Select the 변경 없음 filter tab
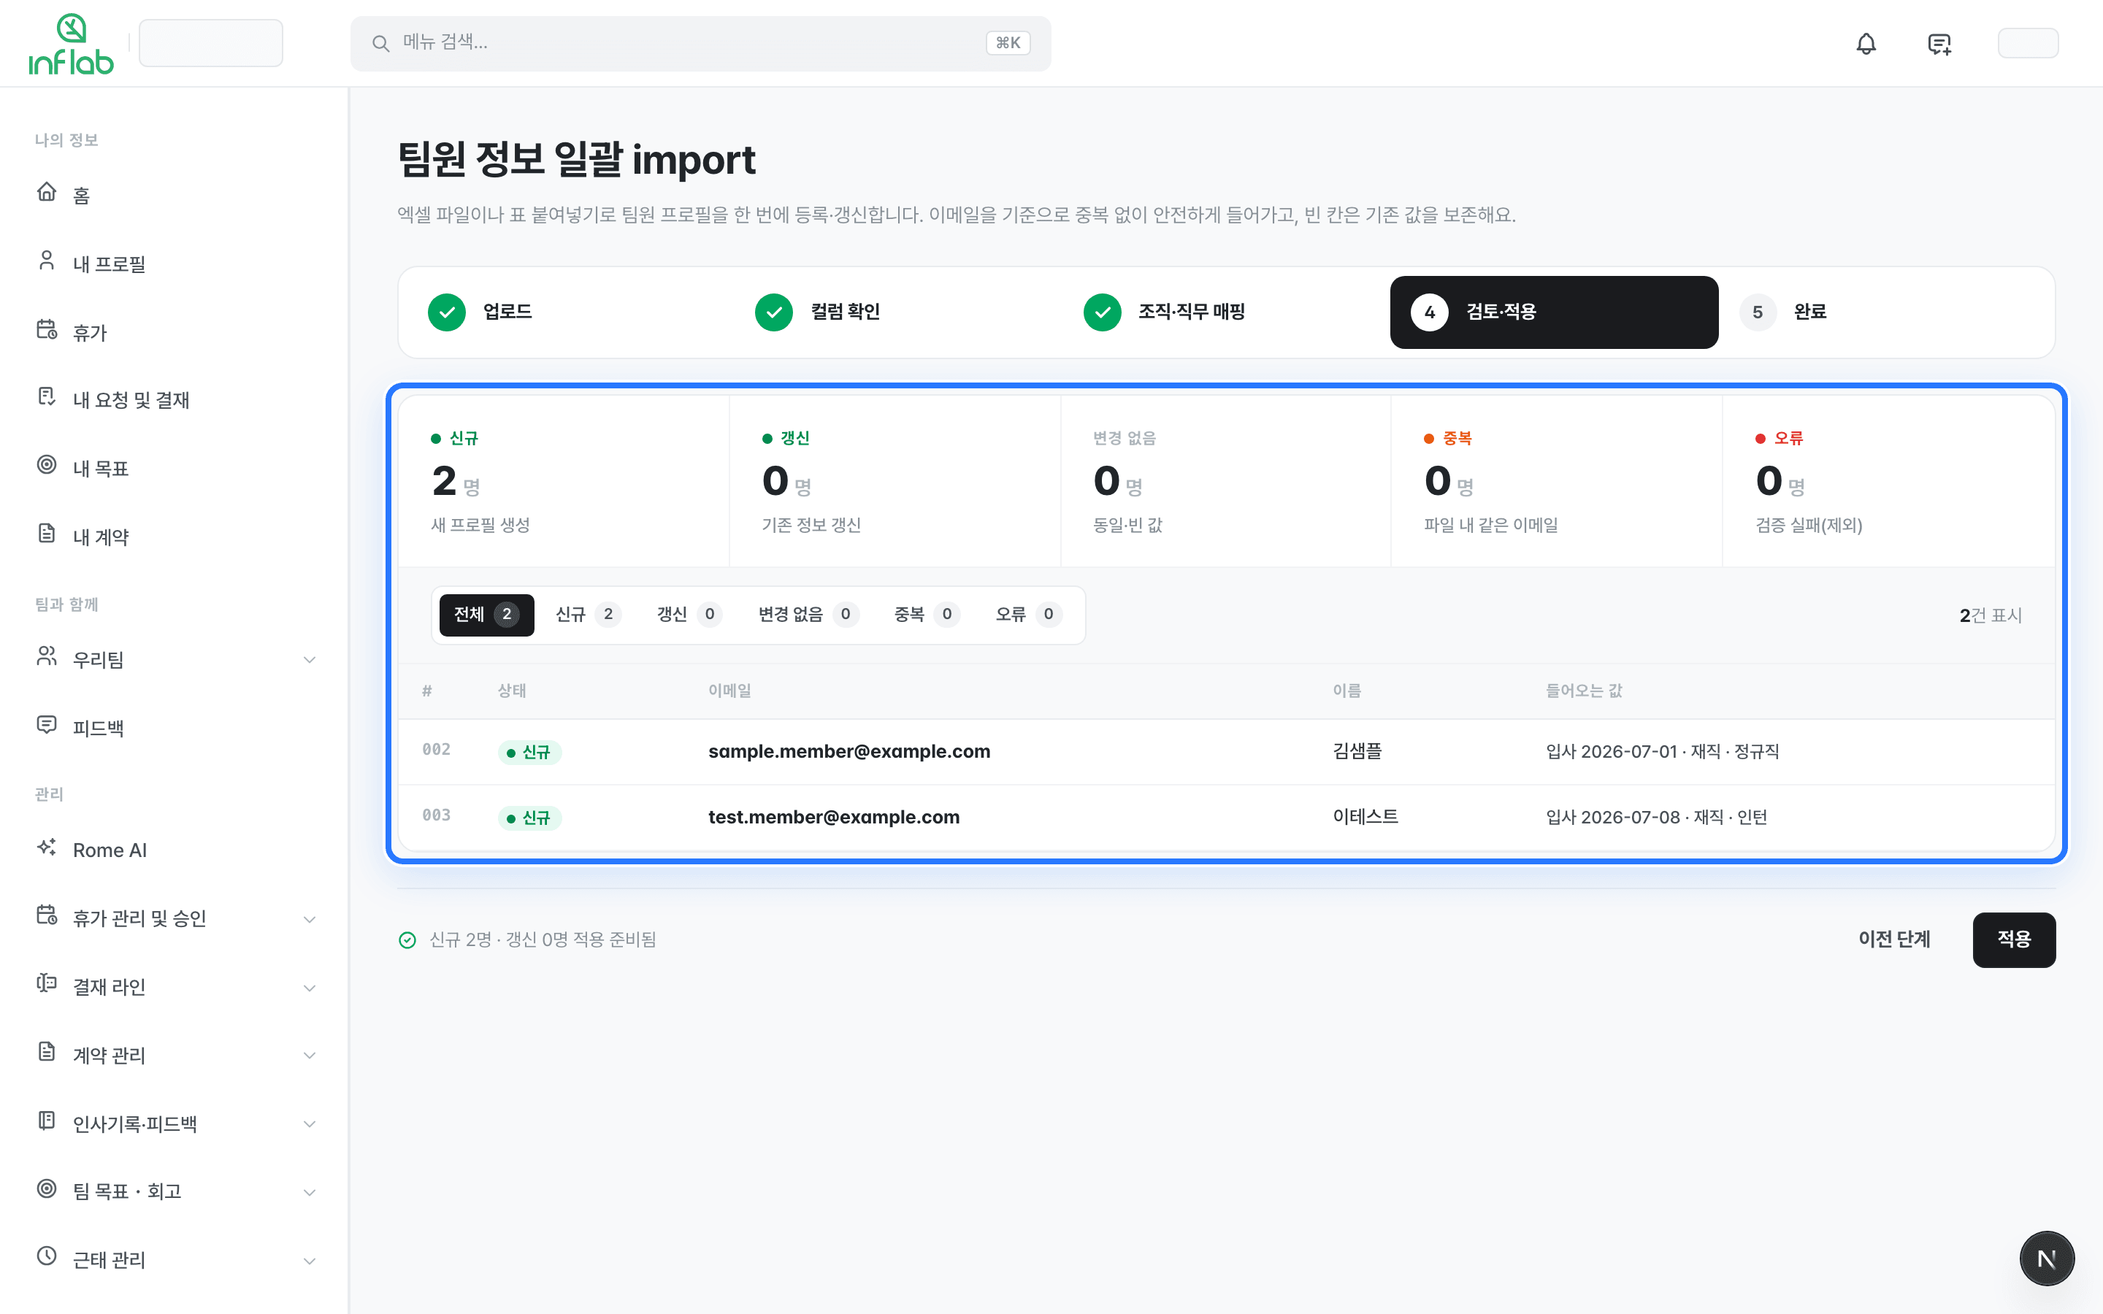This screenshot has width=2103, height=1314. [808, 615]
